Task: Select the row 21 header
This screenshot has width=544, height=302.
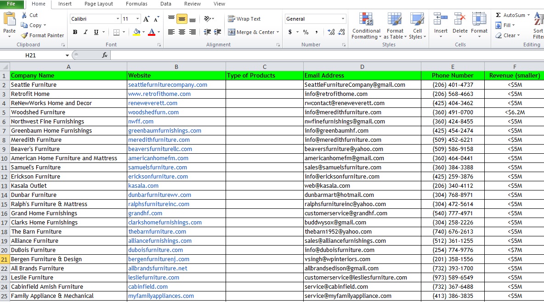Action: point(5,259)
